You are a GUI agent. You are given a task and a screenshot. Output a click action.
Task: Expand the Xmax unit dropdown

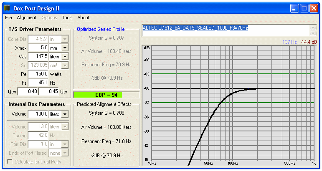(x=65, y=48)
